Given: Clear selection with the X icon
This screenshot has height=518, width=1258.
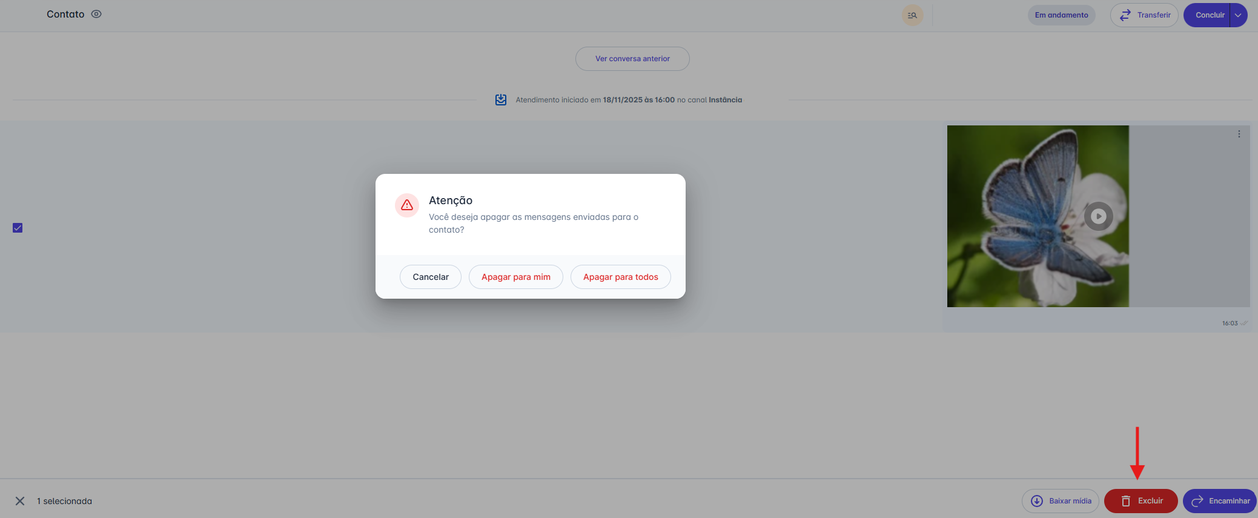Looking at the screenshot, I should coord(20,501).
